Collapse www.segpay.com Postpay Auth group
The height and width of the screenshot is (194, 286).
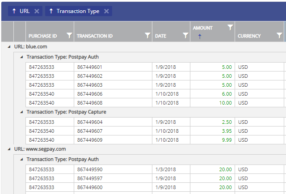click(21, 159)
